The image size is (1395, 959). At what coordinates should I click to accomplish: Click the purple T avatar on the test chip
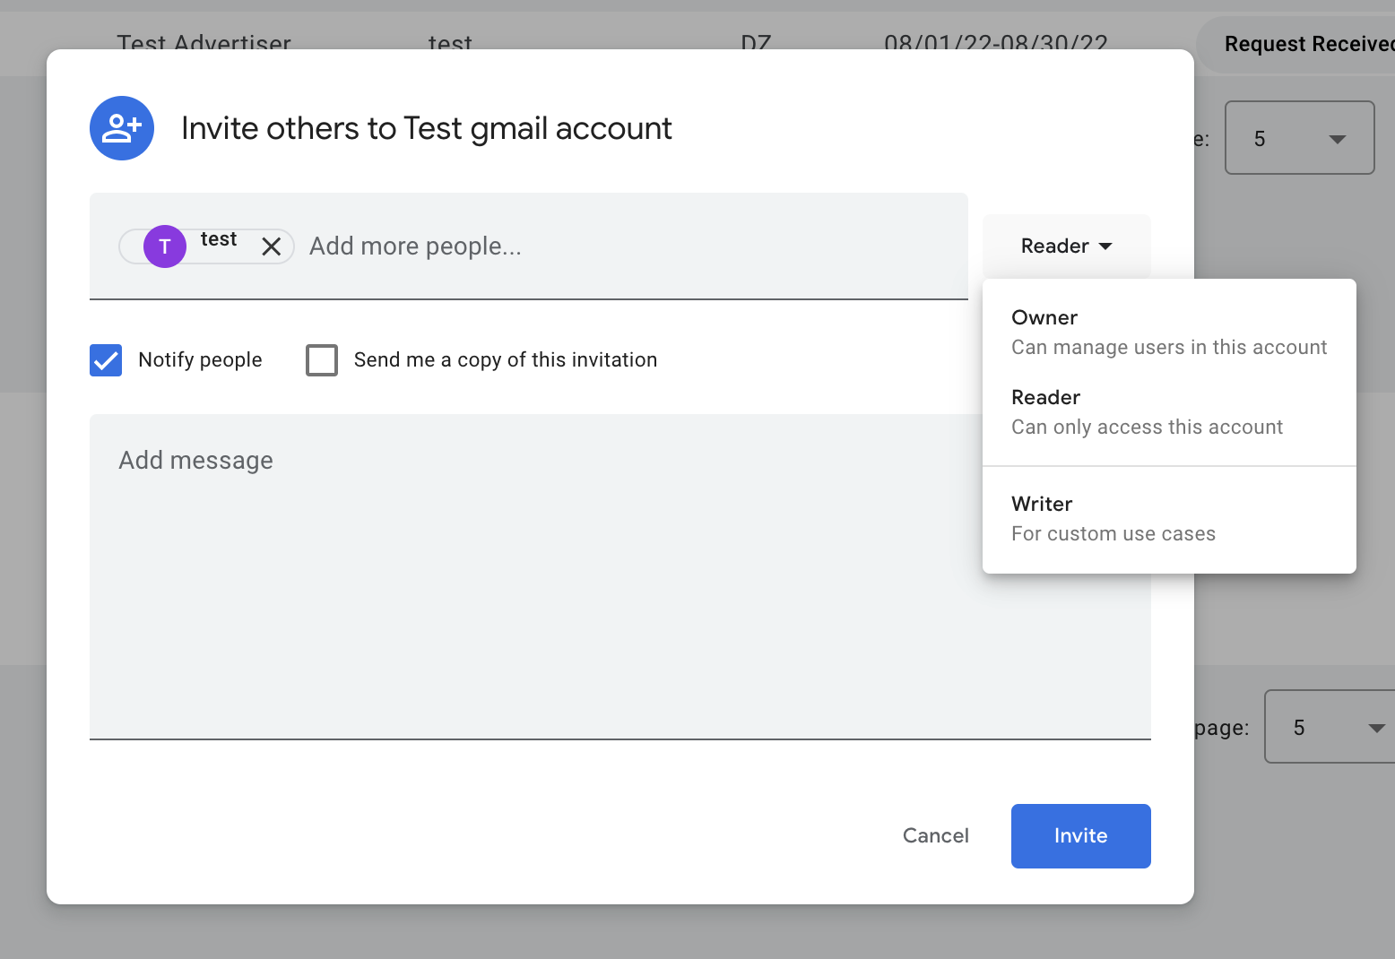coord(163,246)
